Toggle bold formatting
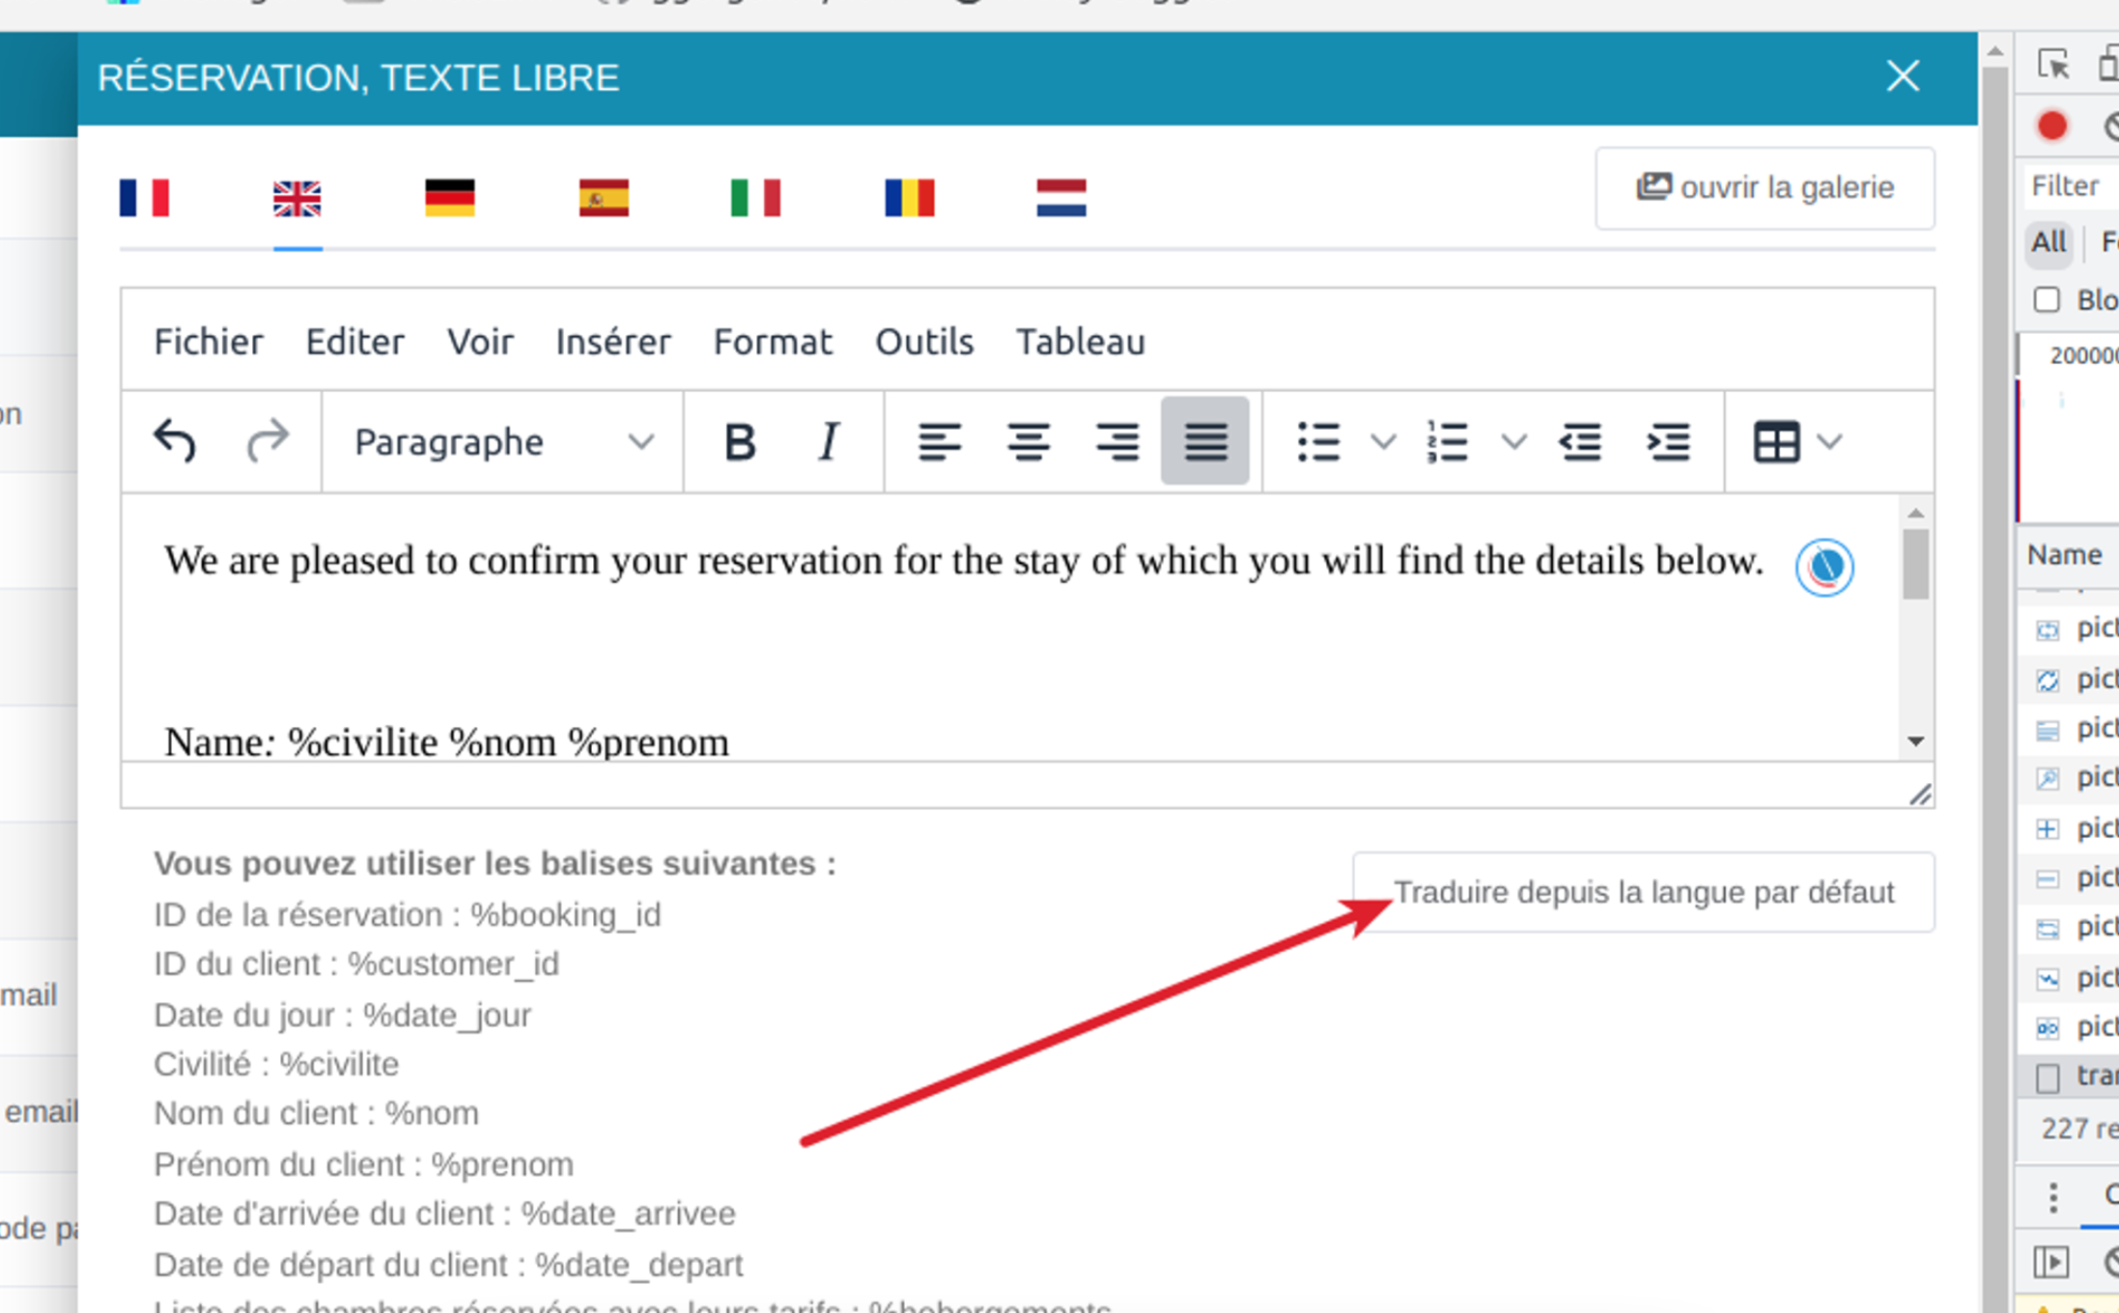Viewport: 2119px width, 1313px height. point(740,442)
